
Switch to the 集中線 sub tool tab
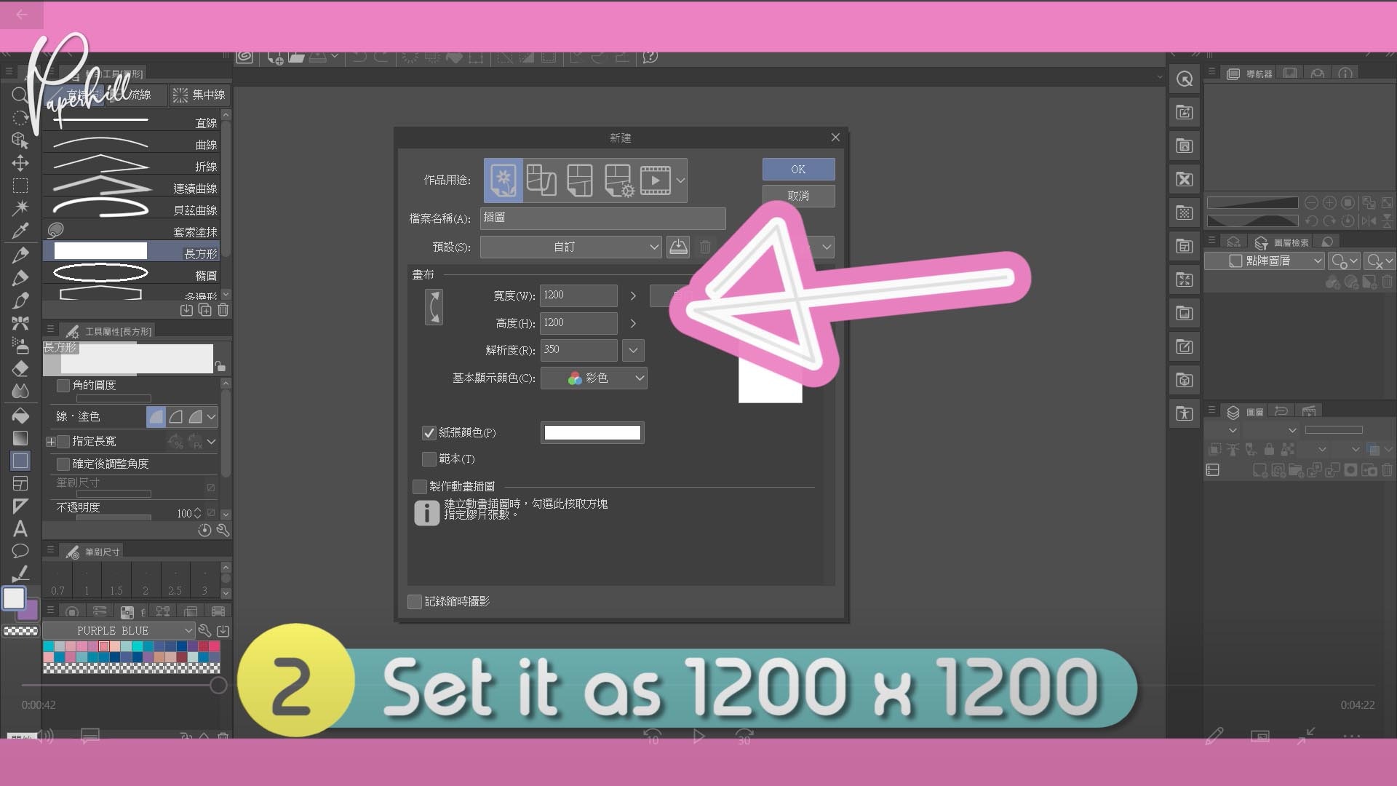tap(199, 95)
